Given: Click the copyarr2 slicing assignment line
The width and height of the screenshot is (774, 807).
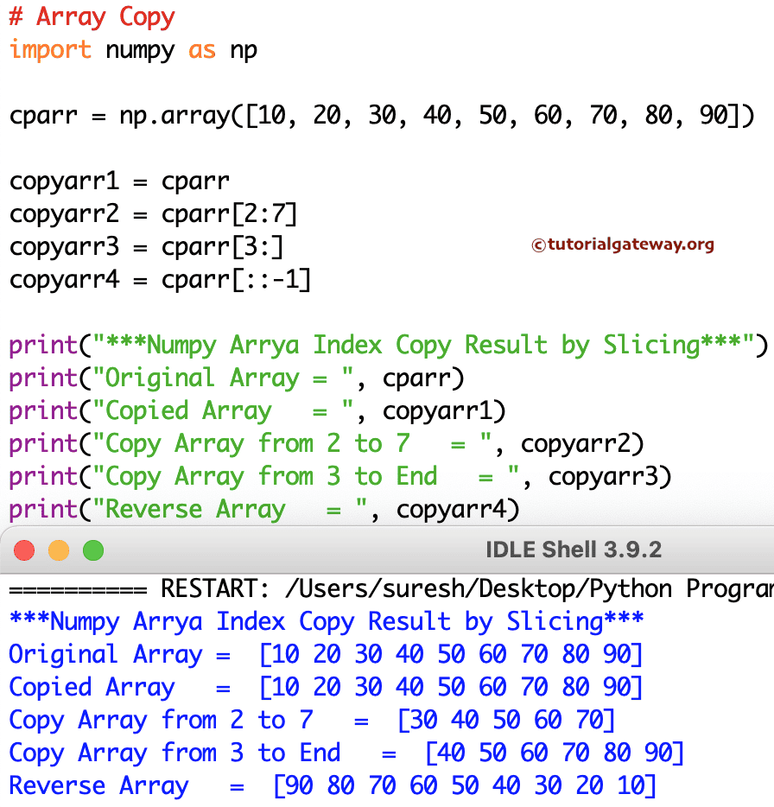Looking at the screenshot, I should coord(153,213).
